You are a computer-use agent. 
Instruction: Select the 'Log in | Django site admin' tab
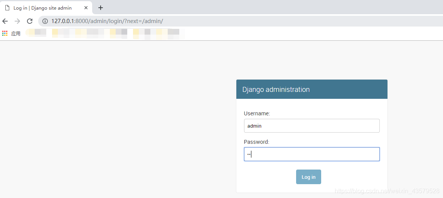[46, 8]
